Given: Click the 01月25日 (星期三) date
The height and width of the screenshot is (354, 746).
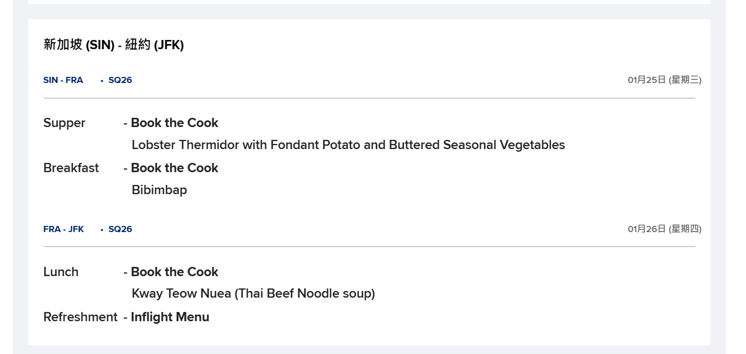Looking at the screenshot, I should [665, 80].
